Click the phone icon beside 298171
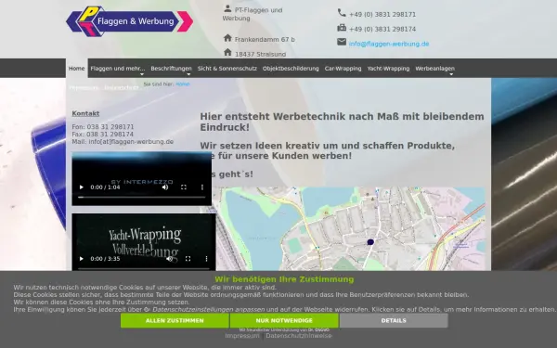Image resolution: width=557 pixels, height=348 pixels. click(342, 13)
